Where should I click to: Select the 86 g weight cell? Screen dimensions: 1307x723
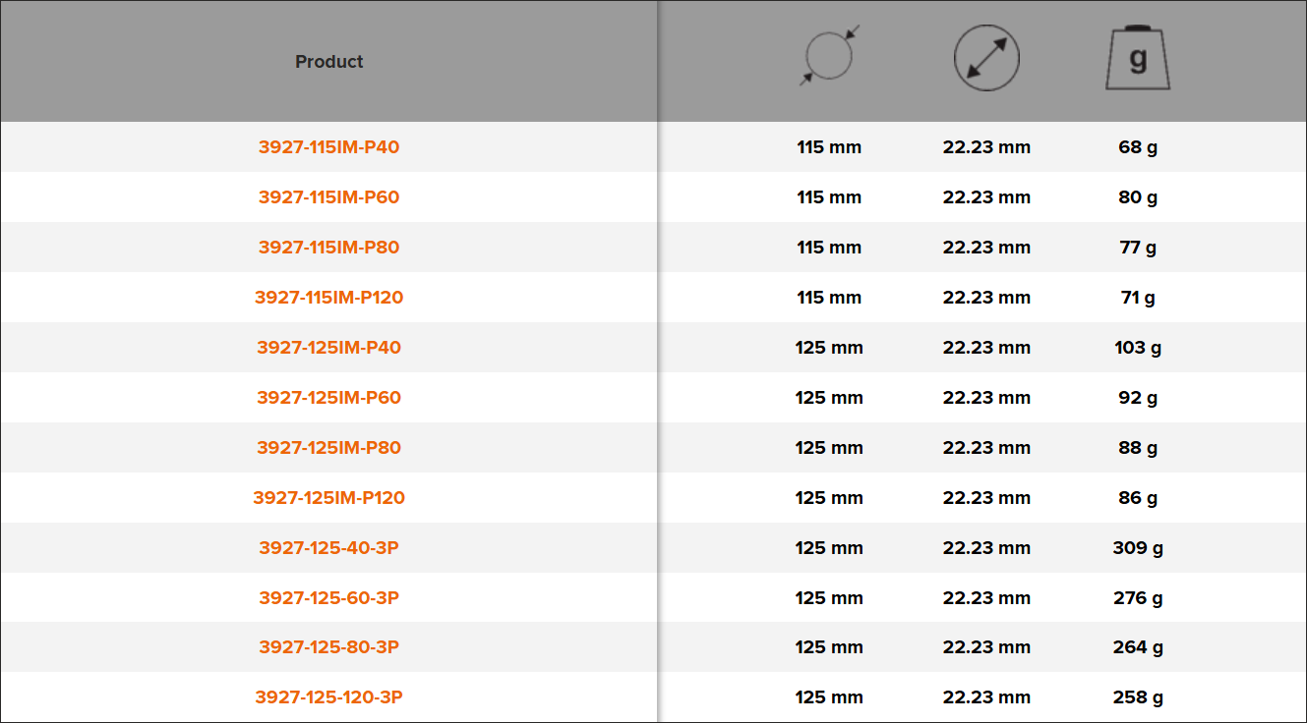click(x=1138, y=498)
